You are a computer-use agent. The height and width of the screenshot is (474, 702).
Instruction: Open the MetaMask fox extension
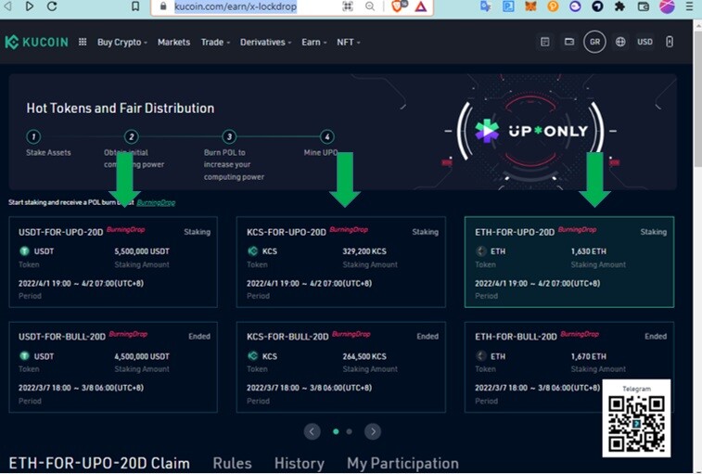pyautogui.click(x=530, y=6)
